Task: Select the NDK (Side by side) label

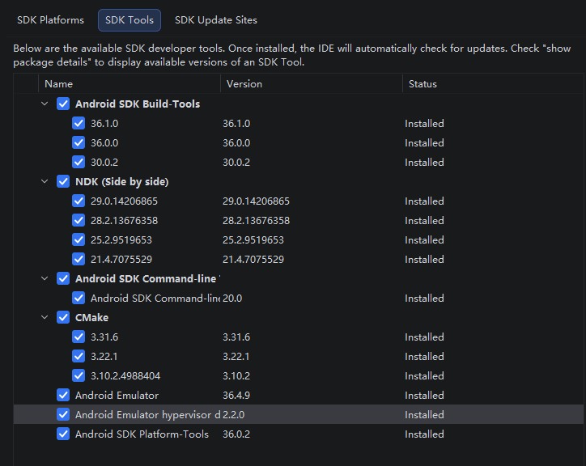Action: tap(122, 182)
